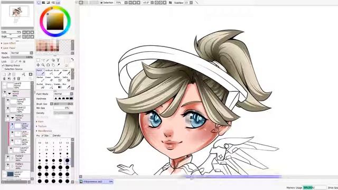Select the Layer17 layer

coord(18,174)
